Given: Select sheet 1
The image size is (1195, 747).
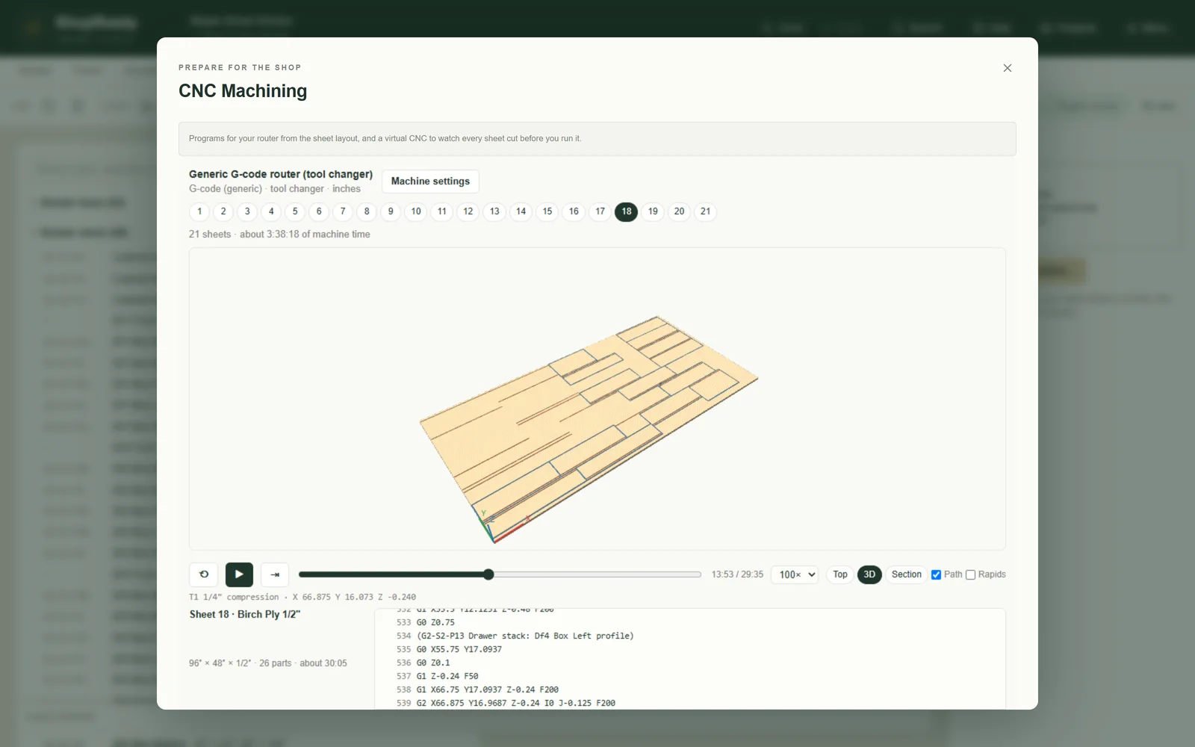Looking at the screenshot, I should tap(199, 211).
